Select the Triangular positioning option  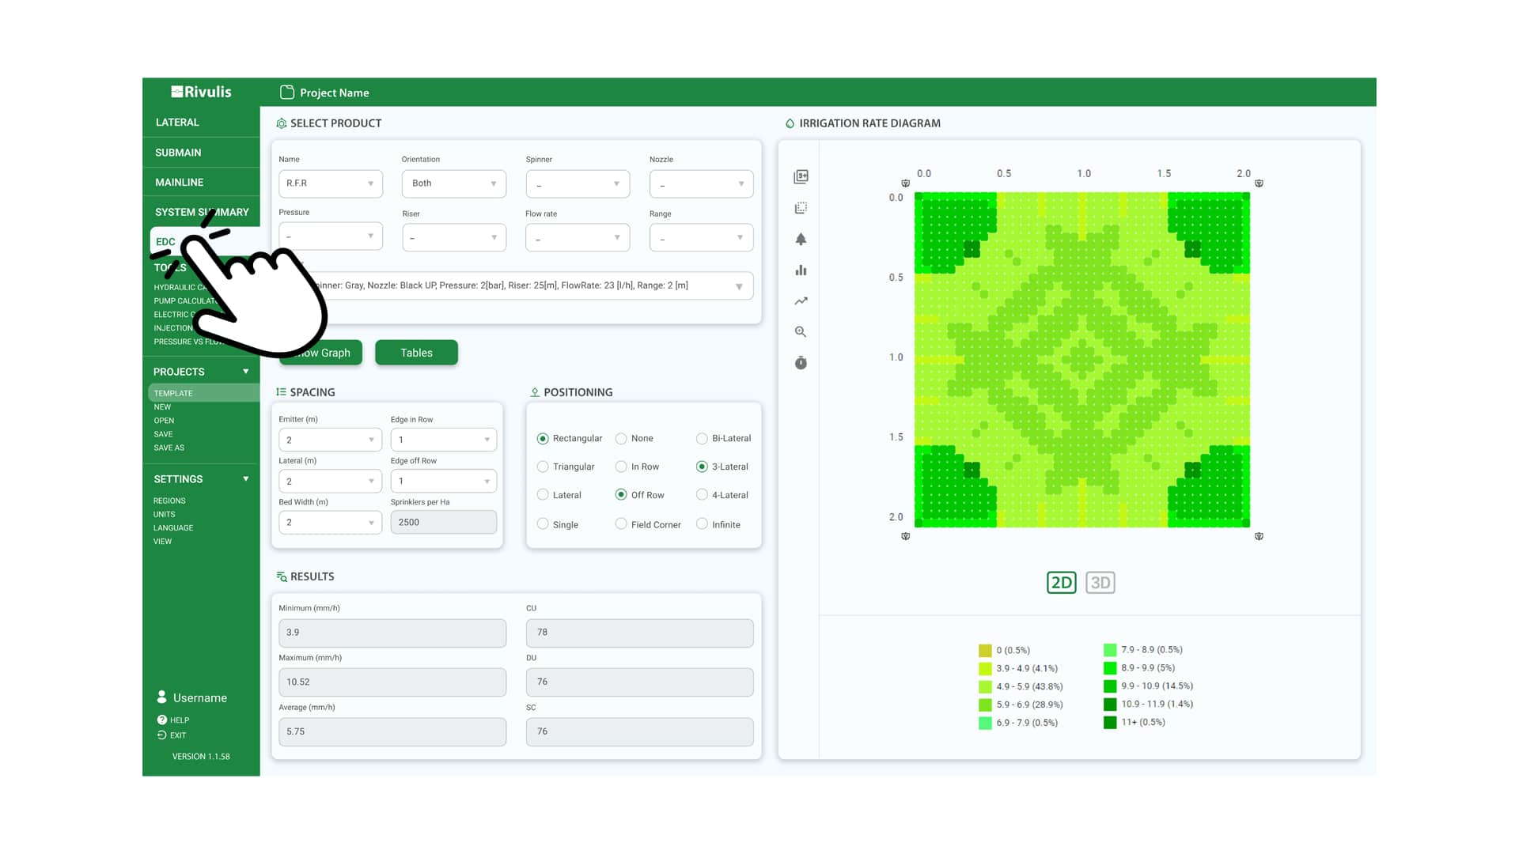pyautogui.click(x=543, y=467)
